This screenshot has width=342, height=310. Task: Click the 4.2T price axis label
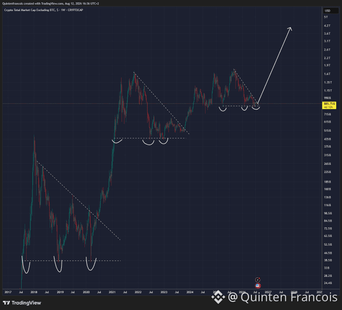[x=327, y=26]
